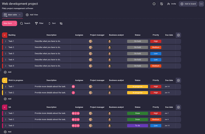This screenshot has height=134, width=205.
Task: Click the board info icon
Action: tap(154, 4)
